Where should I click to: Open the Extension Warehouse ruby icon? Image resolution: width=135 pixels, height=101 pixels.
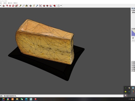click(x=54, y=6)
